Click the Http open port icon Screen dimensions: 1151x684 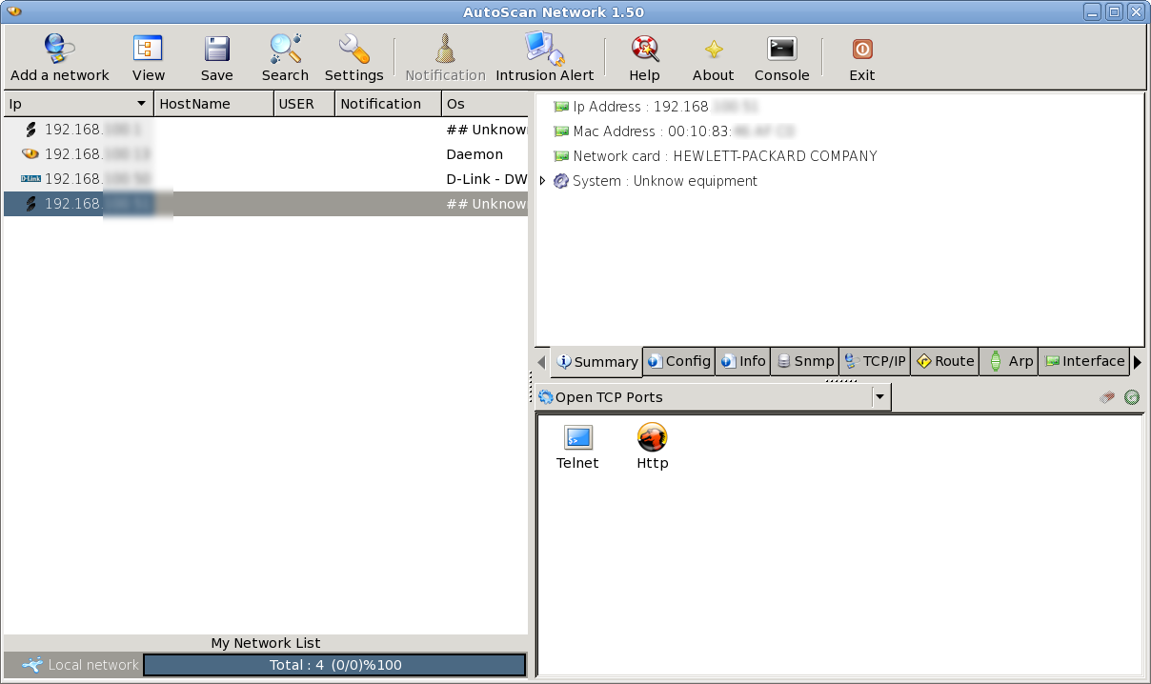[x=652, y=438]
